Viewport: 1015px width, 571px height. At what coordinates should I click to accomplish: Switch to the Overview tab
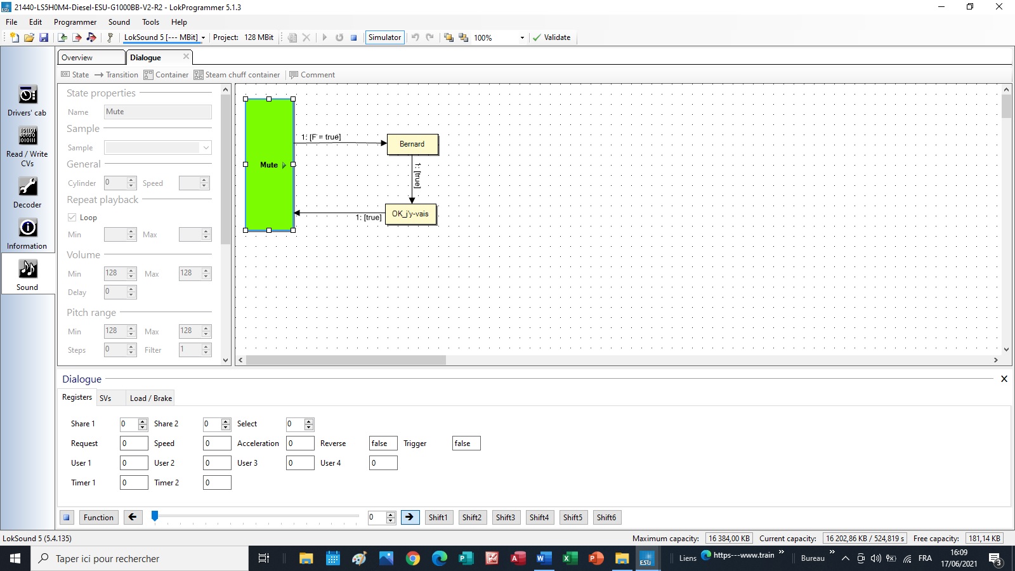point(91,57)
